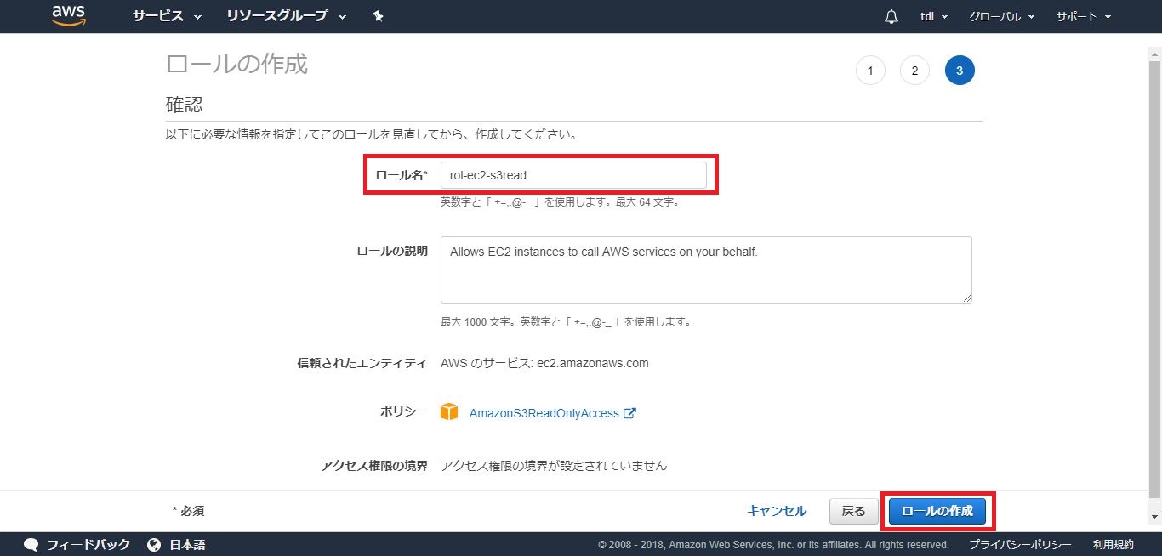The image size is (1162, 556).
Task: Open the サポート menu
Action: [x=1083, y=16]
